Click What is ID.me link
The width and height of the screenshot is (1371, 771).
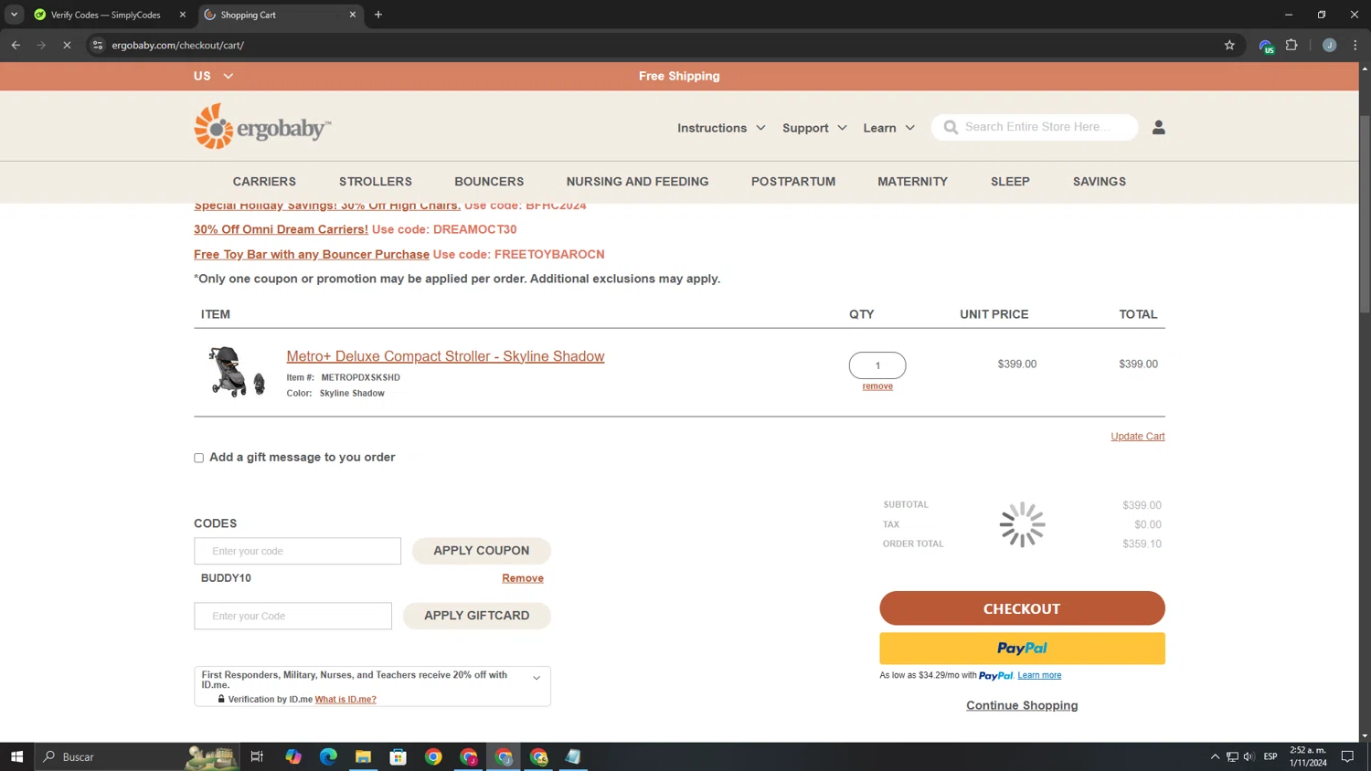click(x=345, y=700)
